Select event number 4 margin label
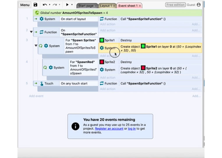 coord(27,62)
